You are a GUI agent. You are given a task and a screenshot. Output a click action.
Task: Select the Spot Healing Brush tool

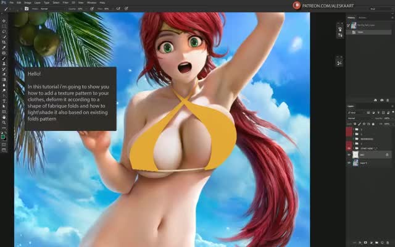[4, 53]
